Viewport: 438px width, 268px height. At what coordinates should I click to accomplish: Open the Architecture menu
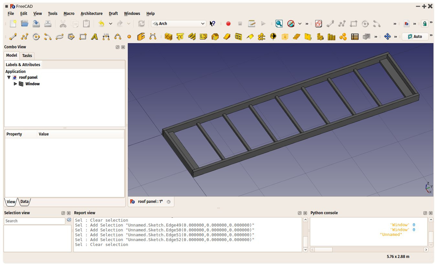coord(92,14)
